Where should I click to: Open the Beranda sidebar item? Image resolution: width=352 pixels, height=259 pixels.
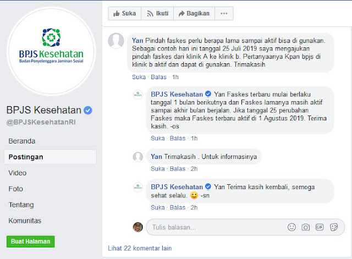(22, 141)
